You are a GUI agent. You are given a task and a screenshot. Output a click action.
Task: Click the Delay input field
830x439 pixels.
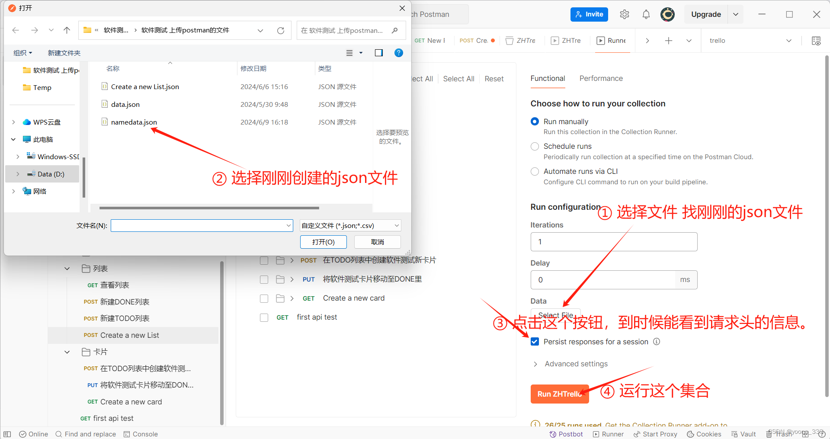tap(603, 280)
